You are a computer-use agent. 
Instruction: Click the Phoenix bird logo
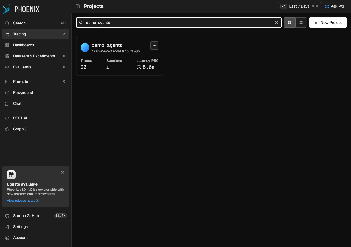pyautogui.click(x=7, y=9)
